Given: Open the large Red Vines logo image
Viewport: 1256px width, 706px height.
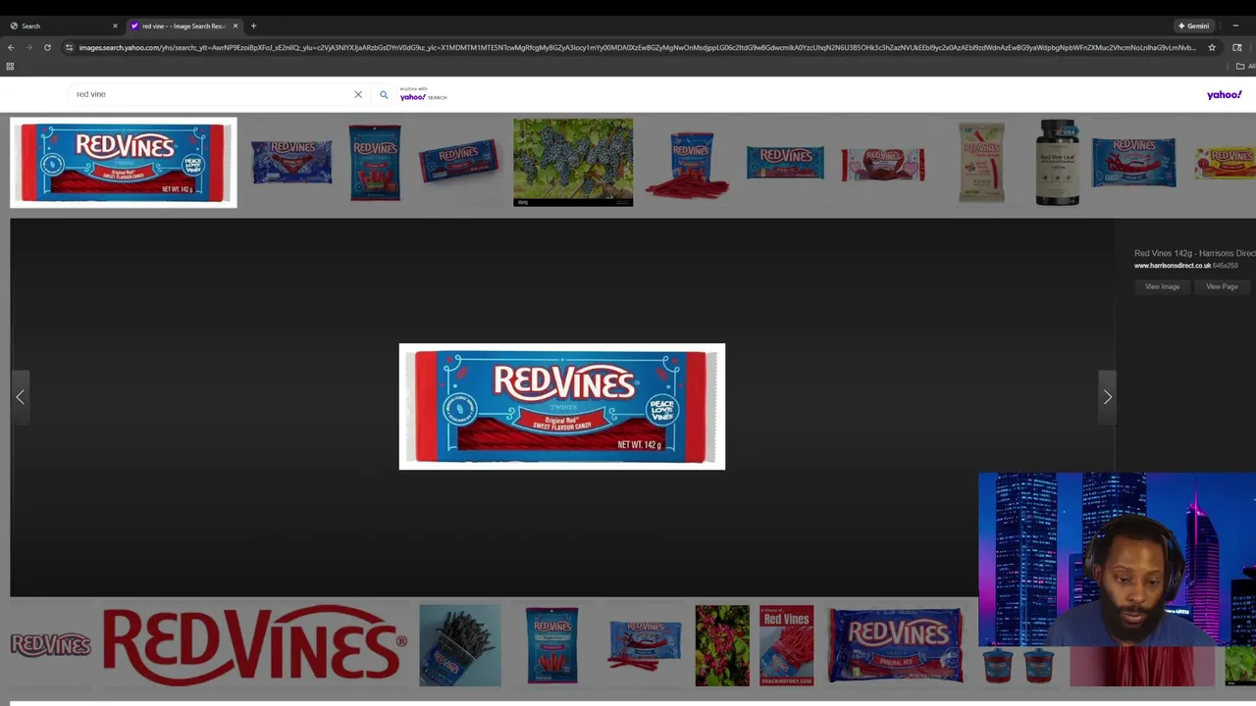Looking at the screenshot, I should point(254,645).
